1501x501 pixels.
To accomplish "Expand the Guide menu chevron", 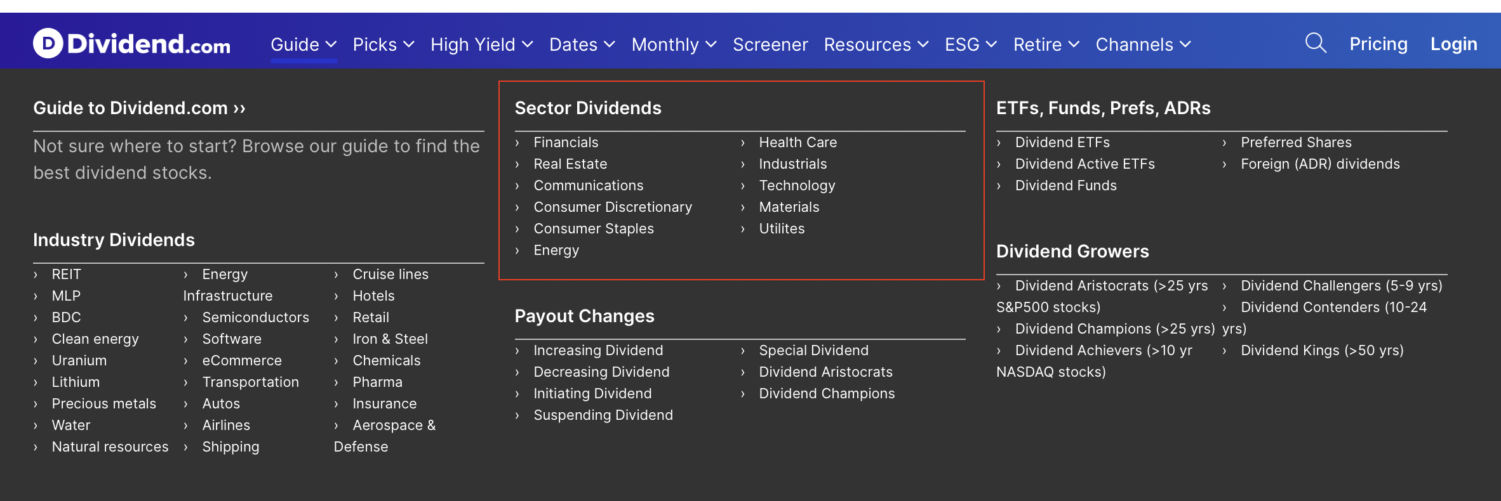I will 331,44.
